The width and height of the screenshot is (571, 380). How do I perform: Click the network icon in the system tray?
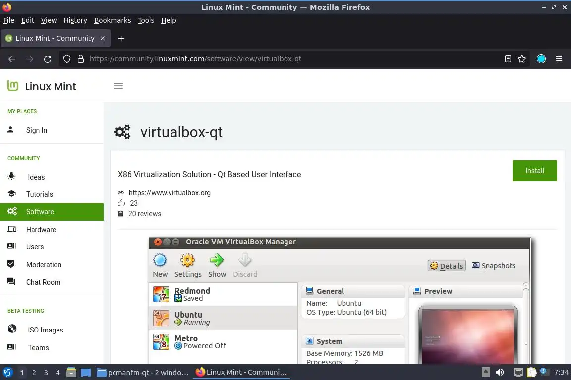pyautogui.click(x=518, y=372)
